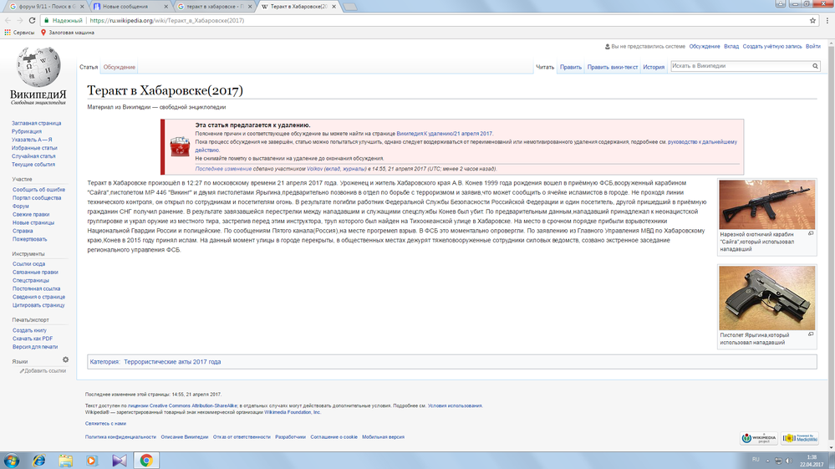Click Версия для печати link
This screenshot has height=469, width=835.
pyautogui.click(x=35, y=347)
